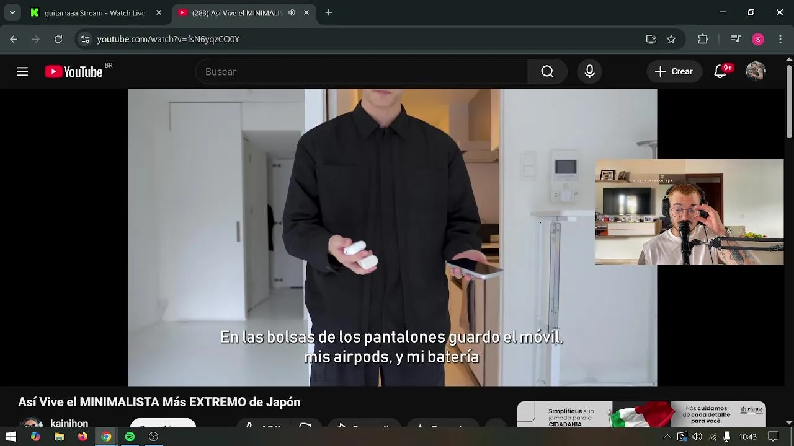Open the Simplifique Cidadania ad banner
Image resolution: width=794 pixels, height=446 pixels.
641,414
